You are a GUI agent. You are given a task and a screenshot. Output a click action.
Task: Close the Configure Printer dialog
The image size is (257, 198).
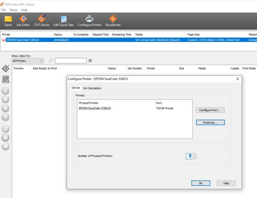(238, 79)
